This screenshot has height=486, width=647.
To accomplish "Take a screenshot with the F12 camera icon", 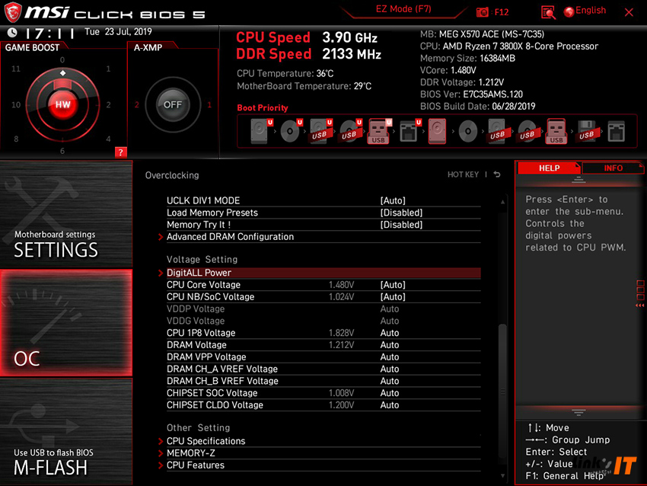I will pos(482,12).
